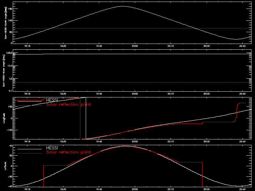This screenshot has height=191, width=255.
Task: Select the 0 tick on Longitude axis
Action: 11,118
